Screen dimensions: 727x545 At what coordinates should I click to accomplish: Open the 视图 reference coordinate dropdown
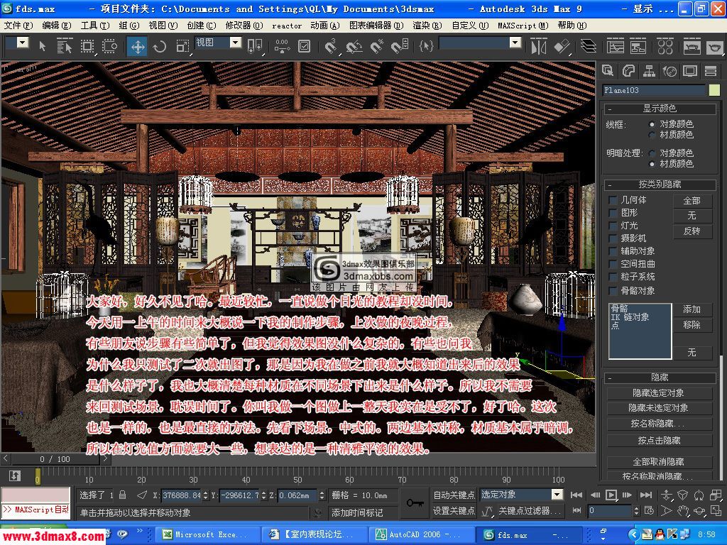click(x=236, y=43)
